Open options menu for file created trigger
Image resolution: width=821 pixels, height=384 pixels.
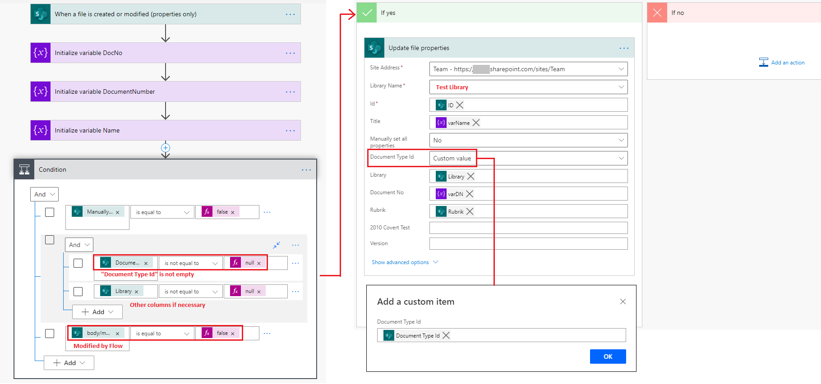[290, 14]
